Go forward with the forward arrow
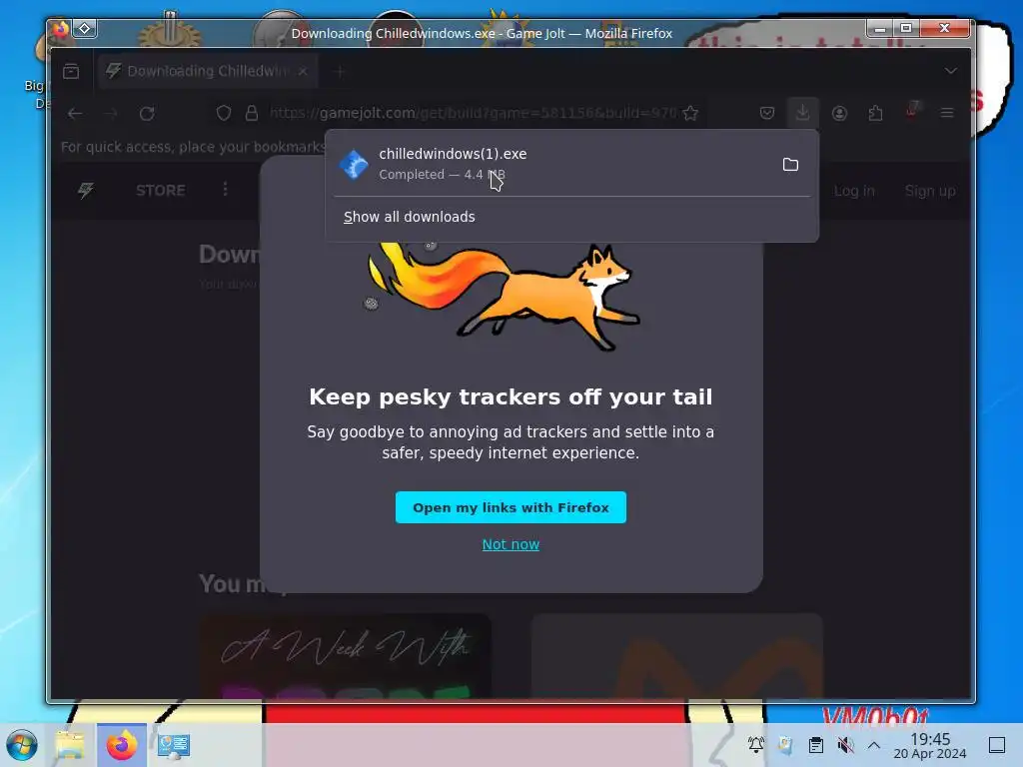 pos(111,114)
